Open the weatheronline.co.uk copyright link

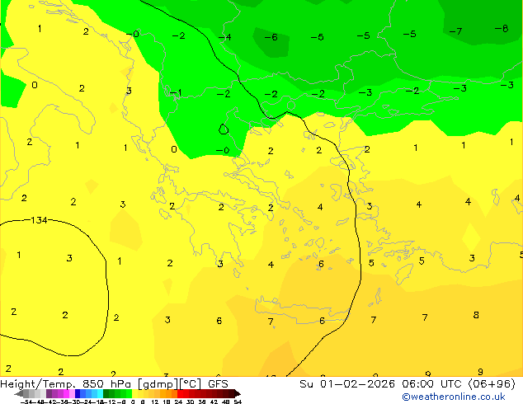454,397
